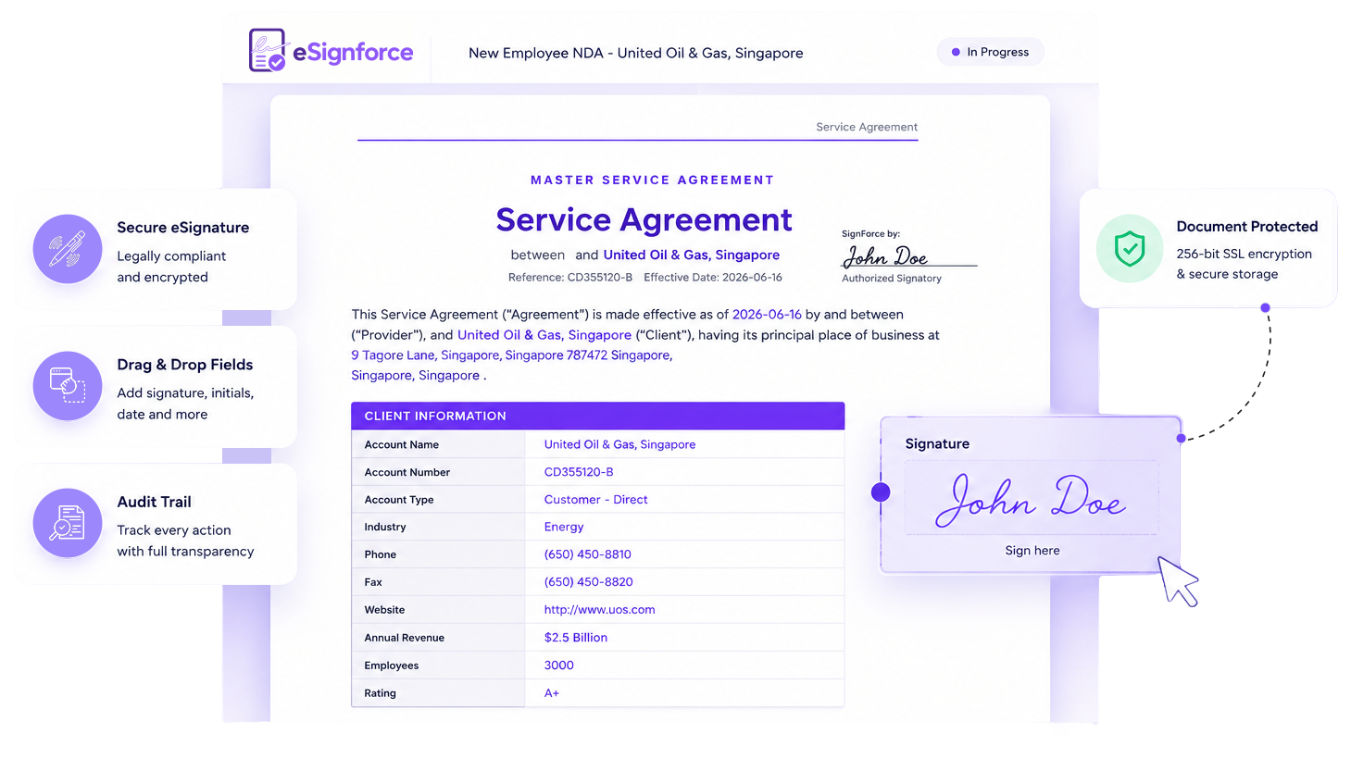
Task: Click the Customer - Direct value
Action: pyautogui.click(x=595, y=500)
